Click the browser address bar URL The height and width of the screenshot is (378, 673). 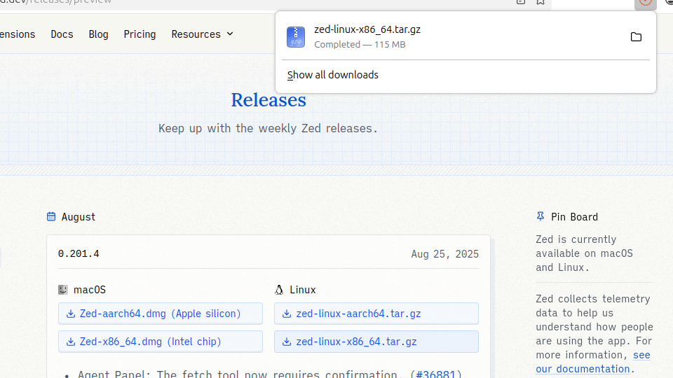(56, 2)
